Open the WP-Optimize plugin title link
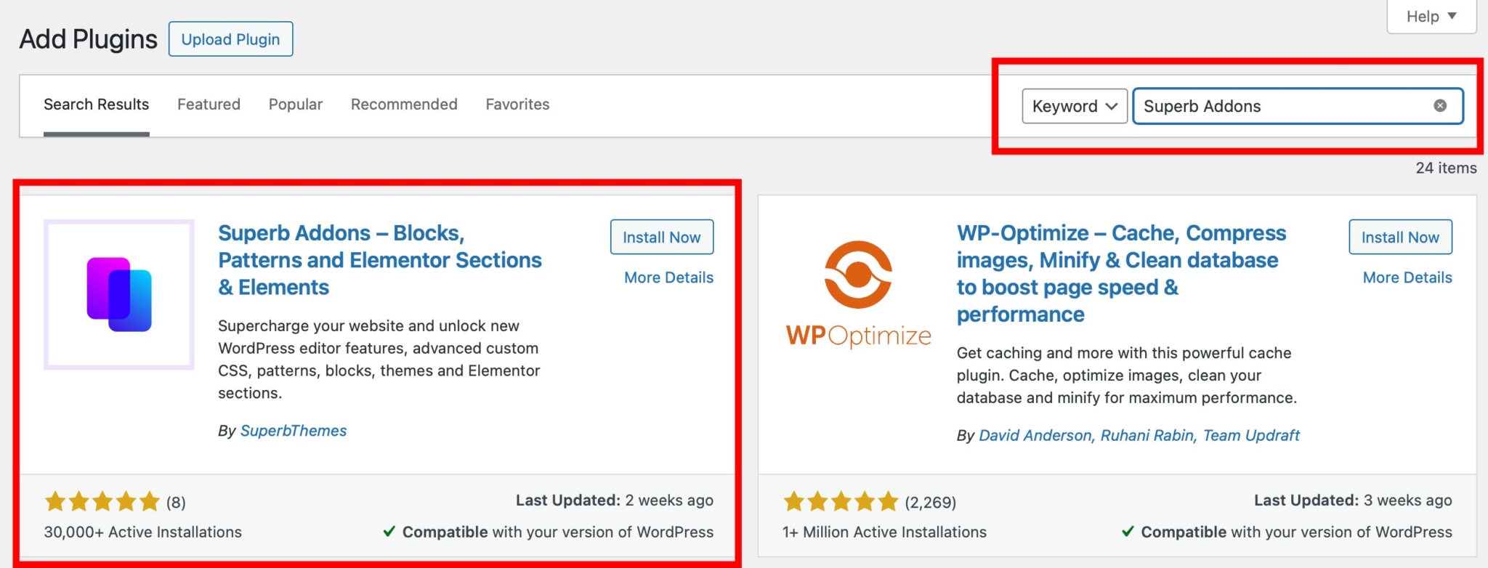This screenshot has height=568, width=1488. coord(1121,274)
